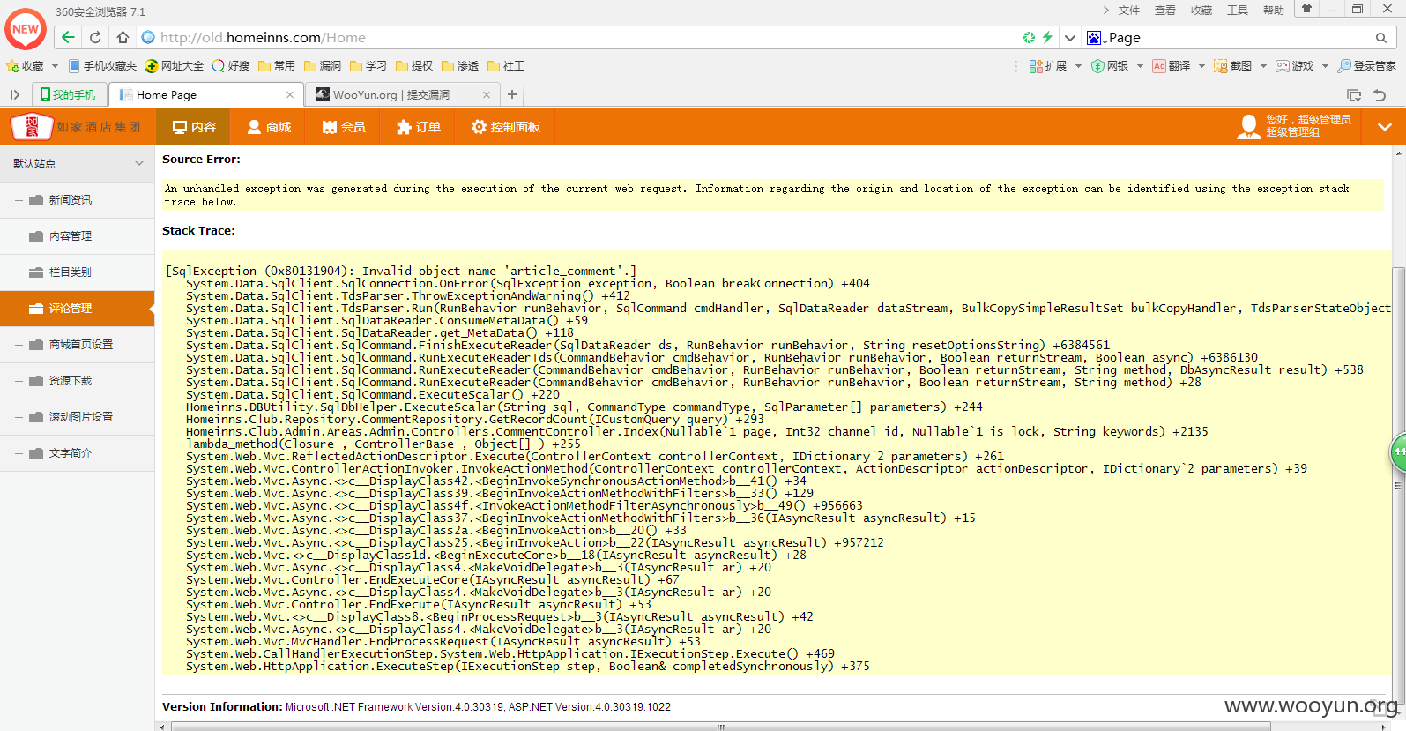1406x731 pixels.
Task: Open 好搜 bookmark
Action: click(x=231, y=66)
